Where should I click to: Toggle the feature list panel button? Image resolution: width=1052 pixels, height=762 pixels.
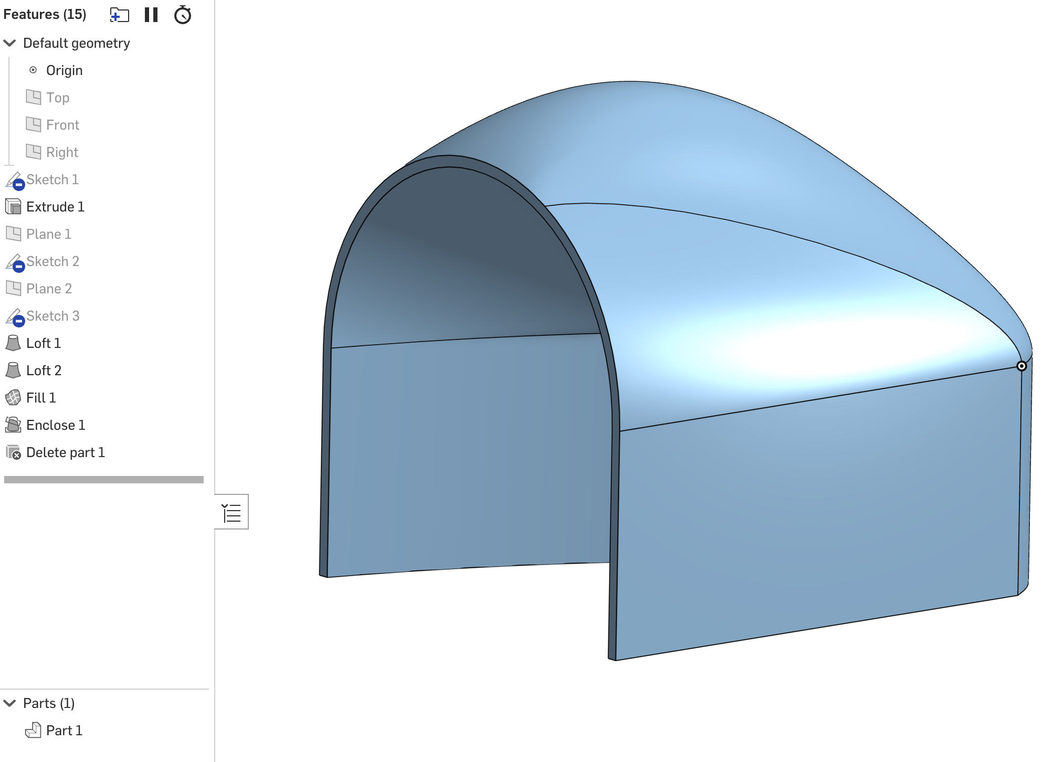(x=232, y=512)
